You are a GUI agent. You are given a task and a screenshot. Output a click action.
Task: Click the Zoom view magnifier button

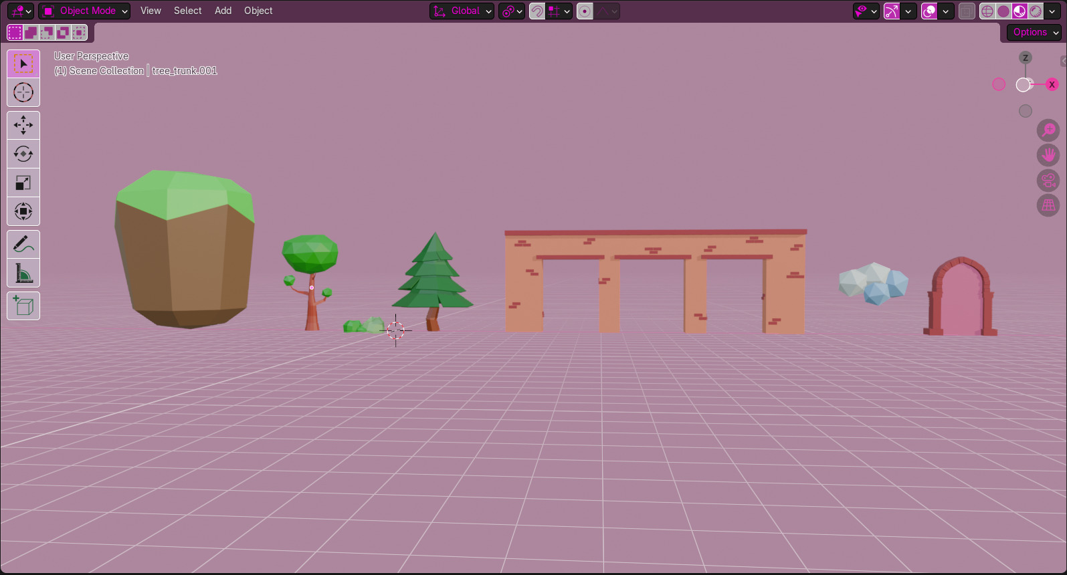(x=1048, y=130)
